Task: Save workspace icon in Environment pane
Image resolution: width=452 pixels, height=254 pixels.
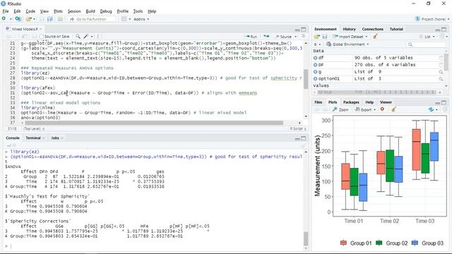Action: click(325, 37)
